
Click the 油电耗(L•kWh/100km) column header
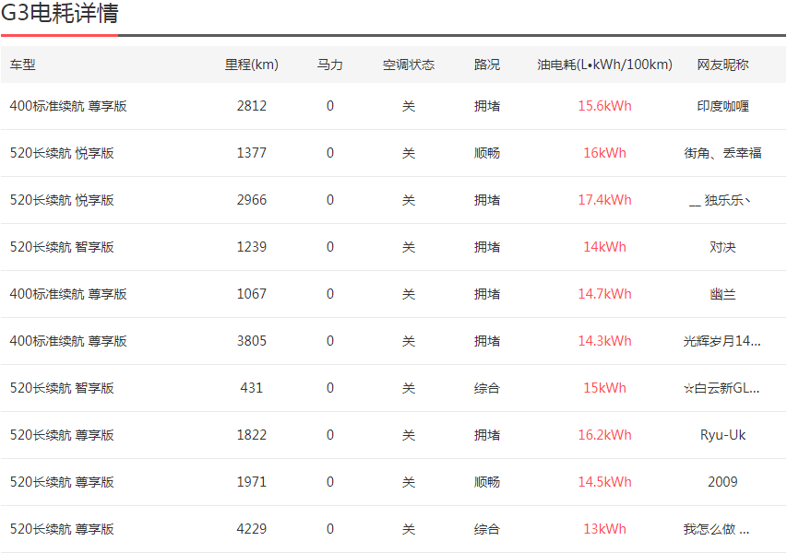pos(604,65)
